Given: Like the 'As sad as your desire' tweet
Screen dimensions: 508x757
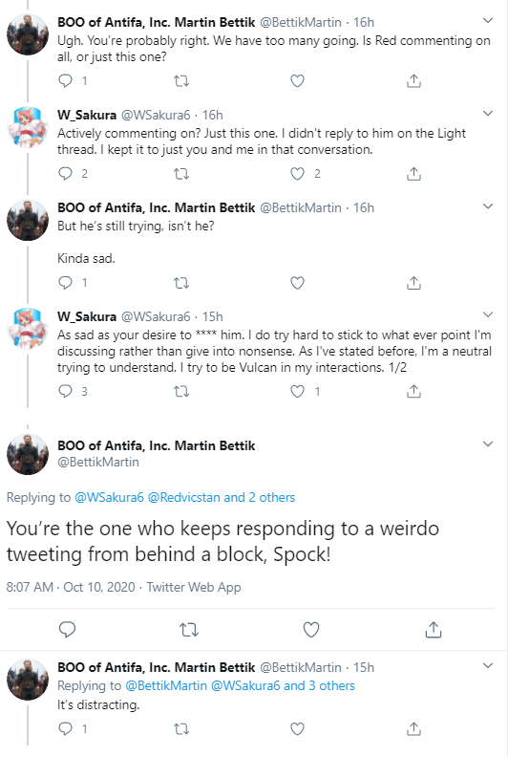Looking at the screenshot, I should [298, 391].
